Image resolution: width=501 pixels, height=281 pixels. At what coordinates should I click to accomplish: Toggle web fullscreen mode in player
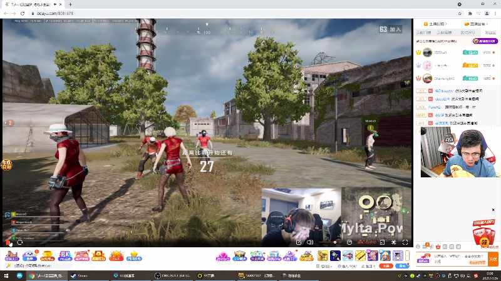(394, 242)
